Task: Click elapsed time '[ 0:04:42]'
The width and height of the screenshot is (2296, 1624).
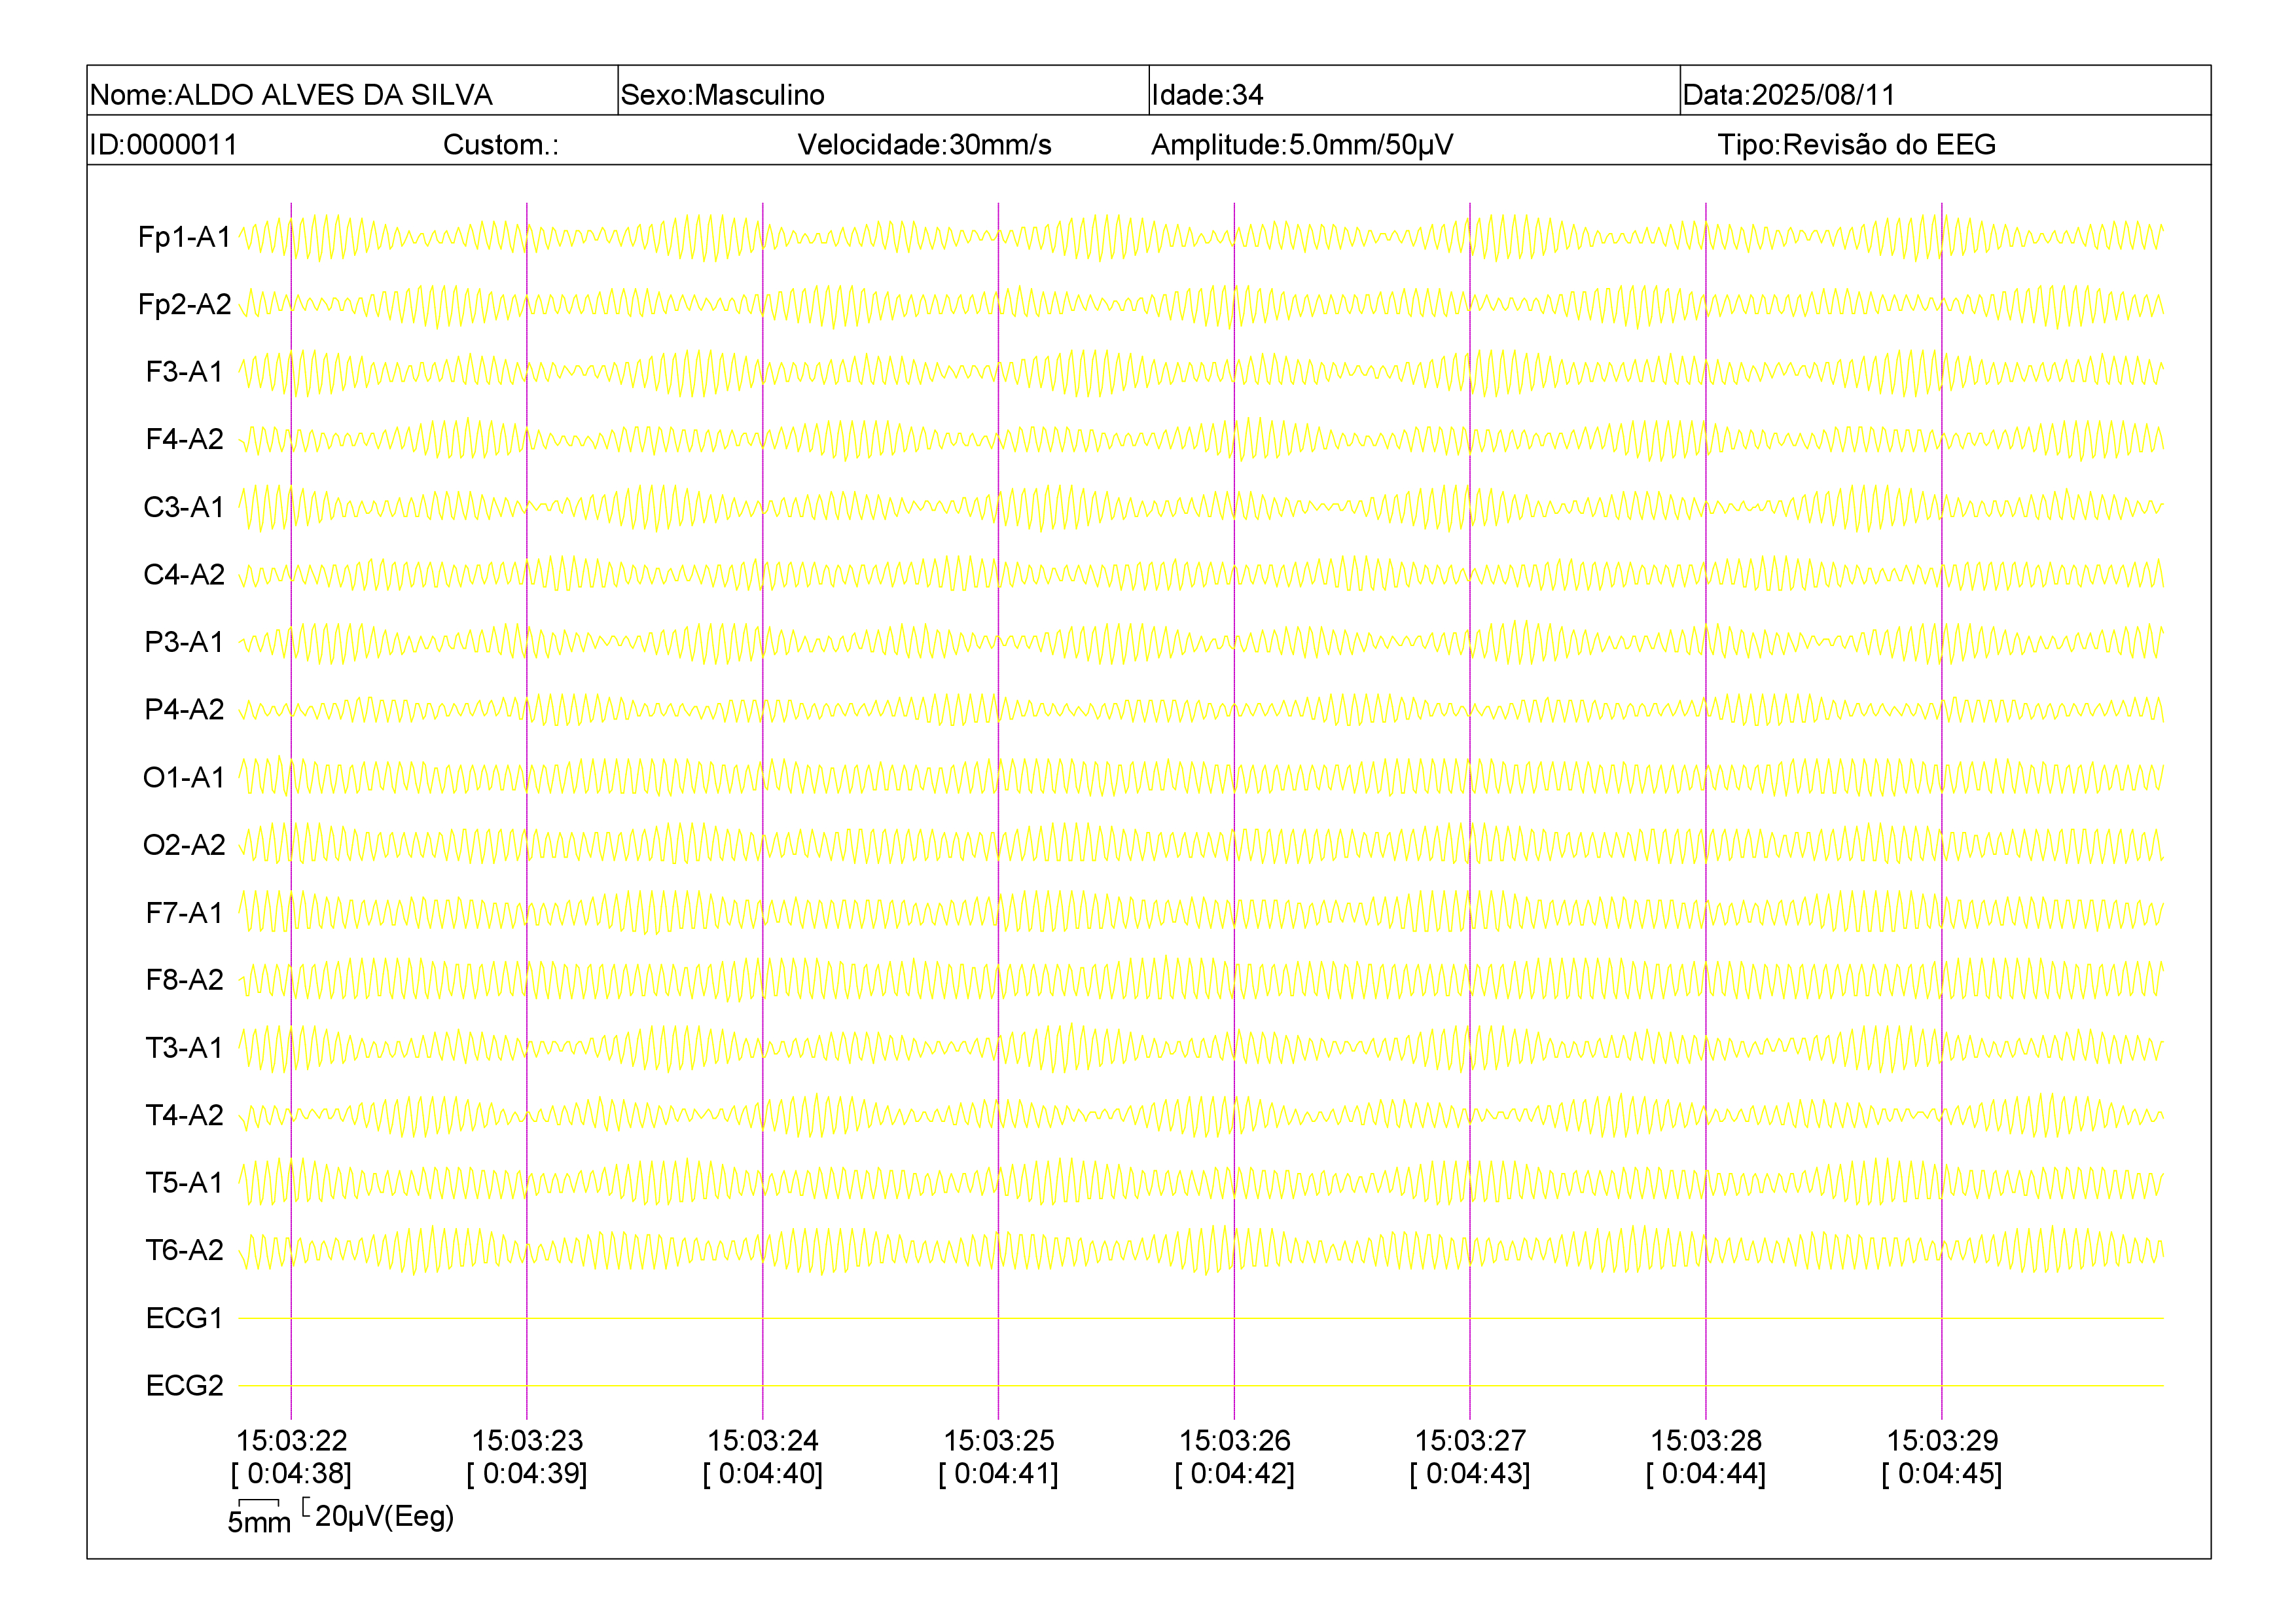Action: point(1235,1474)
